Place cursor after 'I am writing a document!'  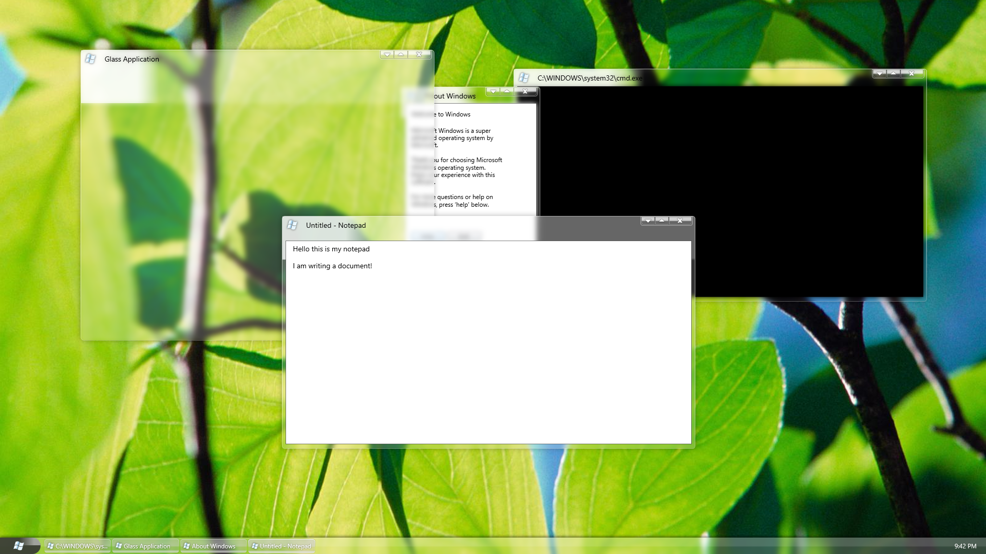pyautogui.click(x=373, y=266)
